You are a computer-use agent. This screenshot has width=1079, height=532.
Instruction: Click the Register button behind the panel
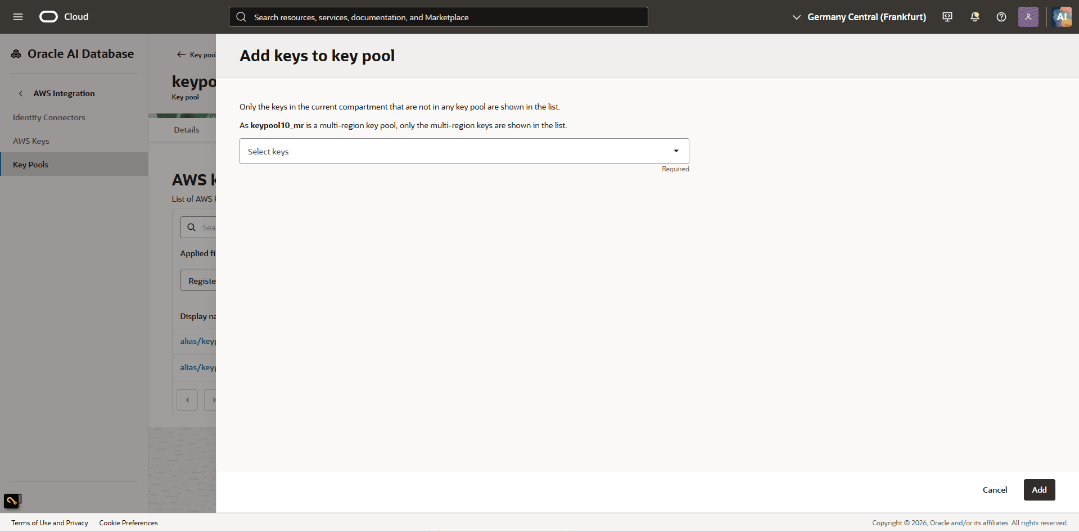(x=198, y=280)
